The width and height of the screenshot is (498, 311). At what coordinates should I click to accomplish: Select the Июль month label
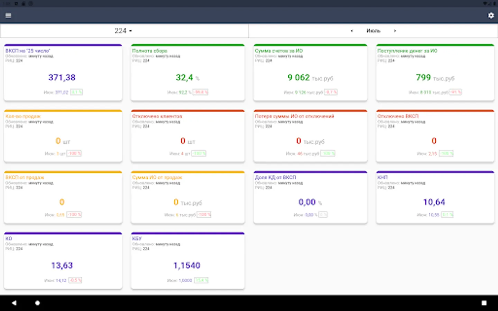[373, 31]
